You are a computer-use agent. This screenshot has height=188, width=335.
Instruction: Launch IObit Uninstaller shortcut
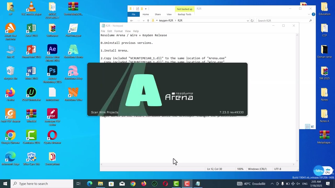31,95
